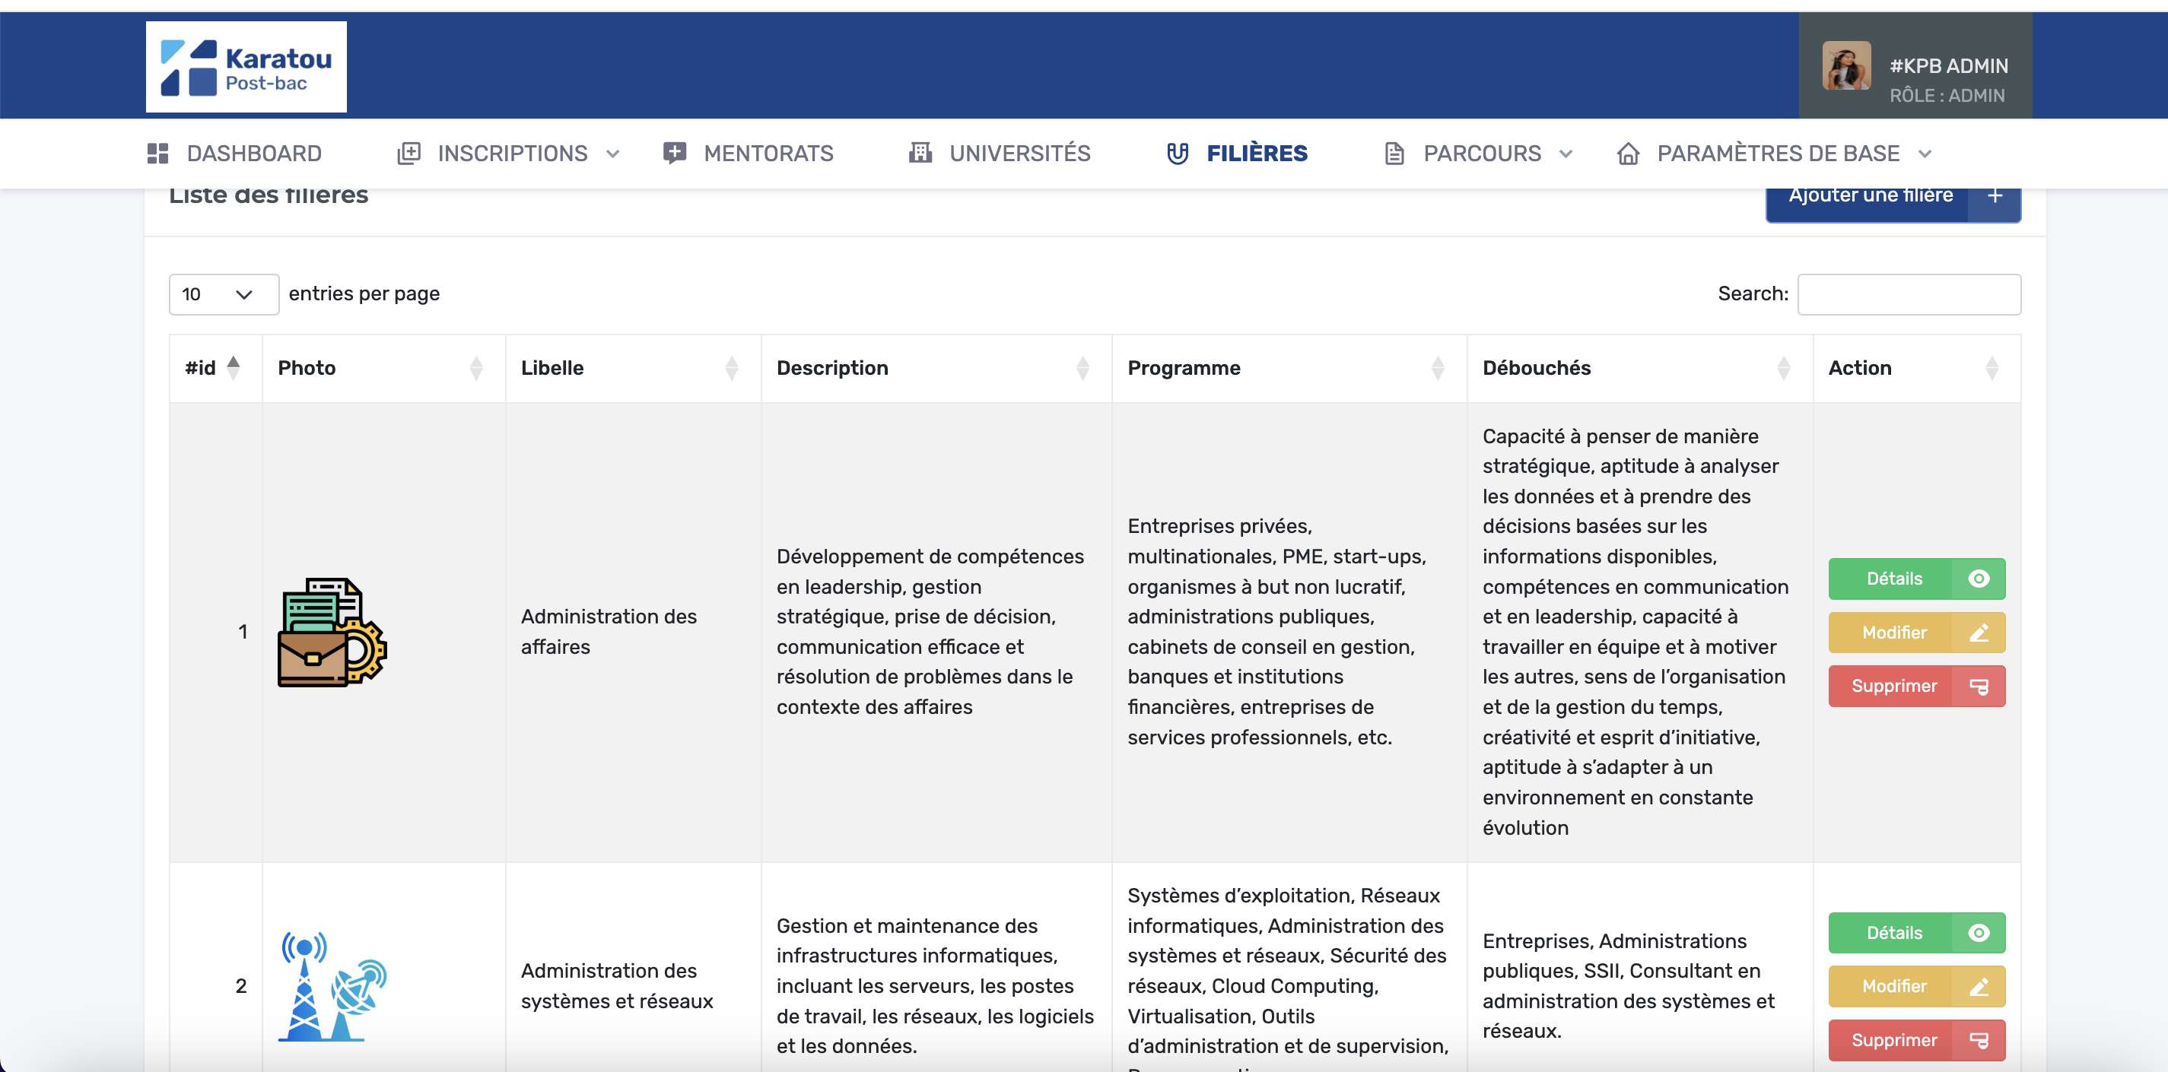Click the Search input field
The image size is (2168, 1072).
tap(1909, 294)
